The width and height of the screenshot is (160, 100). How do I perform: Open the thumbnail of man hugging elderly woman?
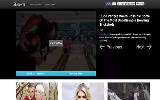click(x=37, y=91)
